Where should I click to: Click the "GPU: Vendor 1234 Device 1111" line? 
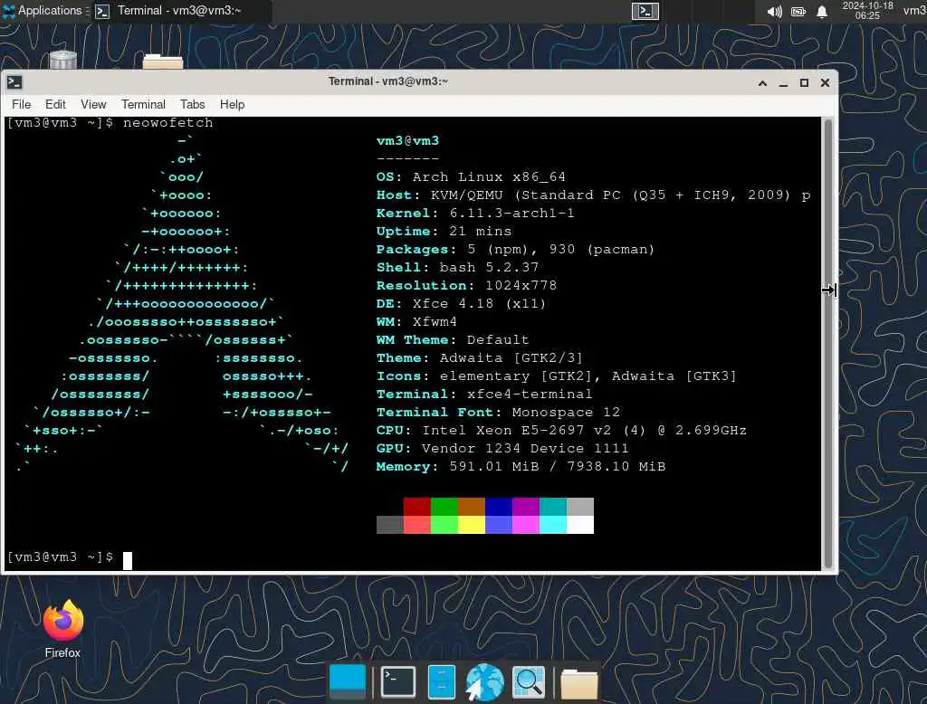point(502,449)
